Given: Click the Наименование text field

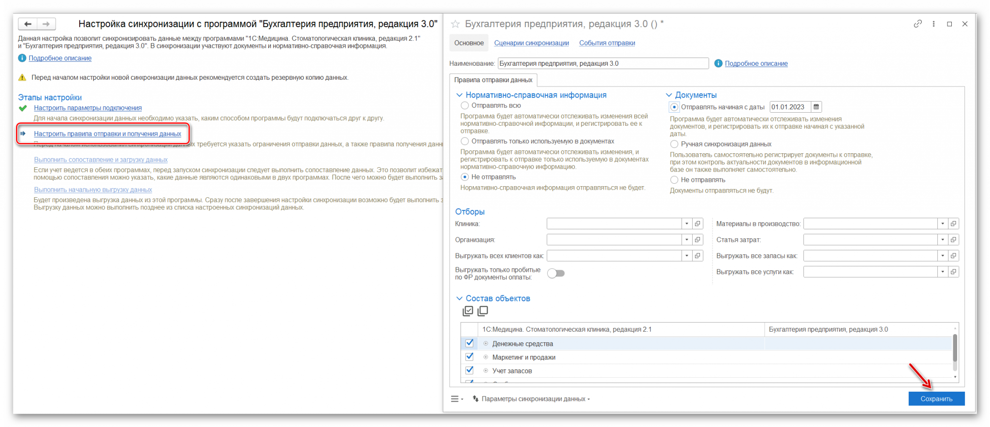Looking at the screenshot, I should pos(603,63).
